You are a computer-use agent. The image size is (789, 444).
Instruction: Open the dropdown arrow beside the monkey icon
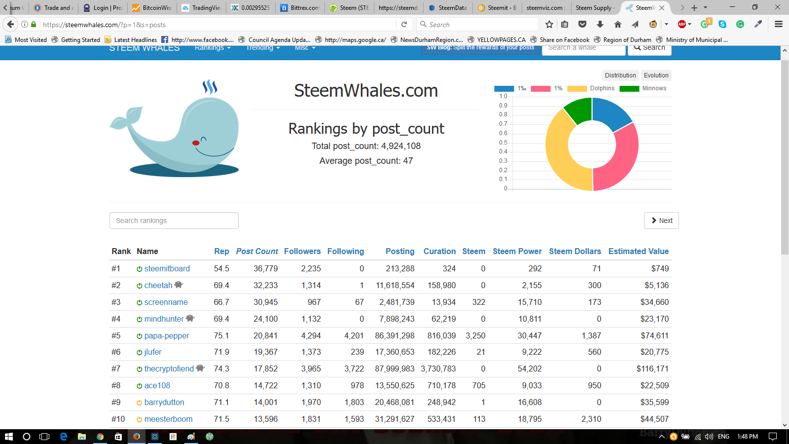point(666,24)
